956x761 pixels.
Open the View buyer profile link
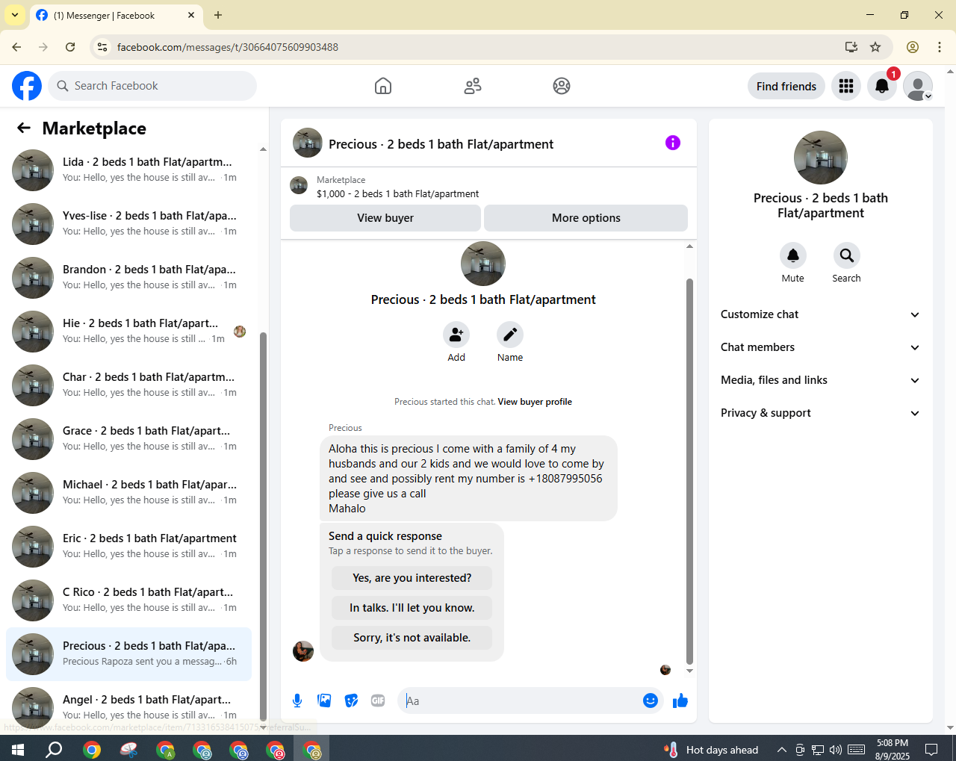(x=535, y=402)
